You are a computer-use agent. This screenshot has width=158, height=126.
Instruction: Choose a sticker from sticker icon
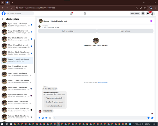pos(46,118)
